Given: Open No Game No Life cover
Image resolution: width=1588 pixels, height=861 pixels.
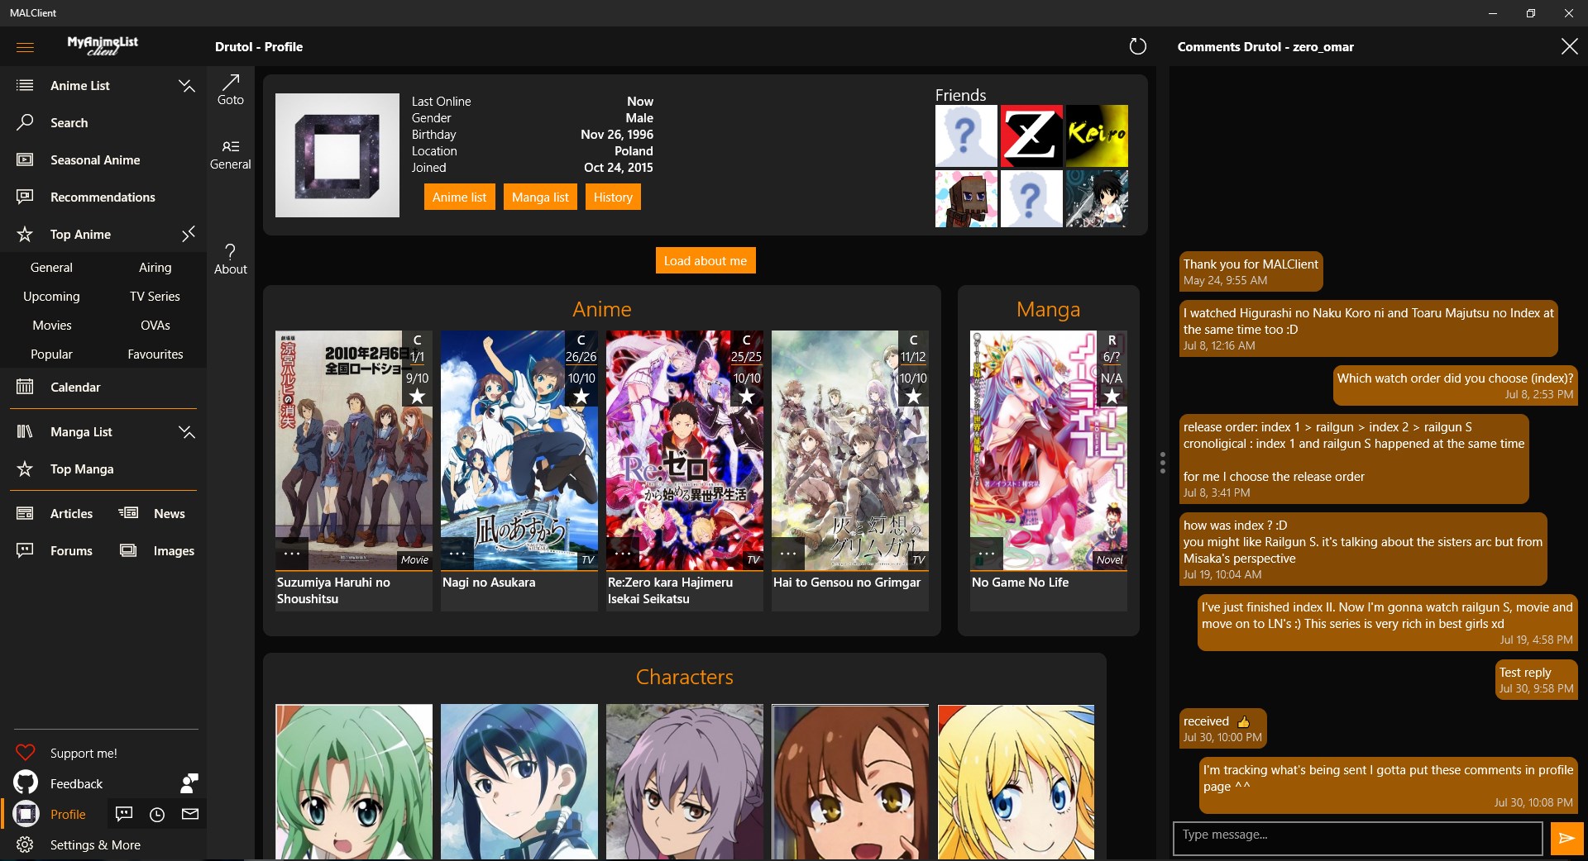Looking at the screenshot, I should (x=1048, y=450).
